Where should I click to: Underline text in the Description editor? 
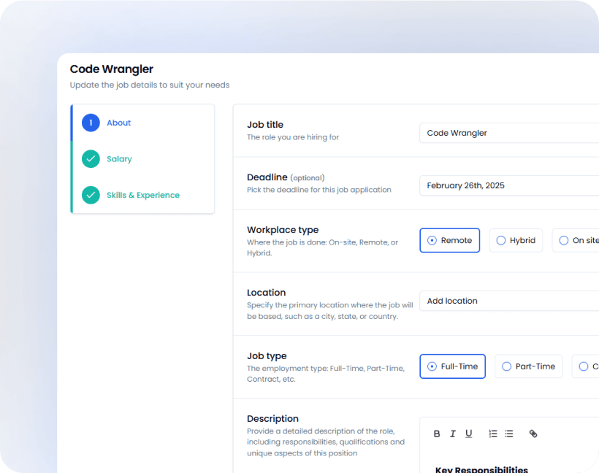469,434
